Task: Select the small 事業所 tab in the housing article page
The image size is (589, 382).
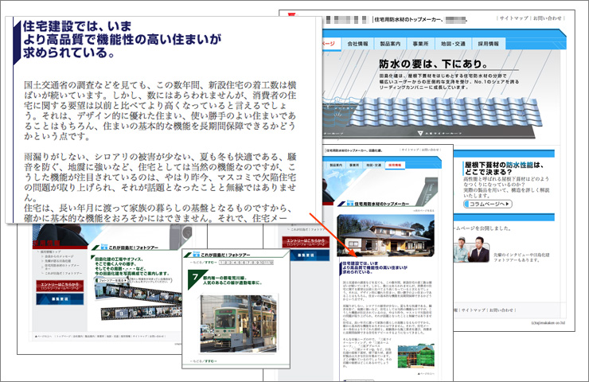Action: coord(354,165)
